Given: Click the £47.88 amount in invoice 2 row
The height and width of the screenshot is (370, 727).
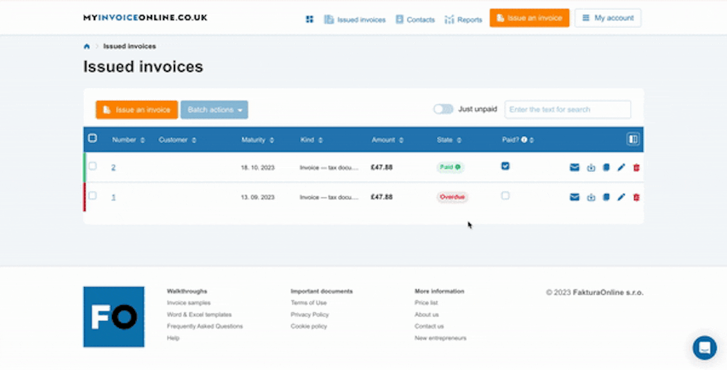Looking at the screenshot, I should 382,167.
